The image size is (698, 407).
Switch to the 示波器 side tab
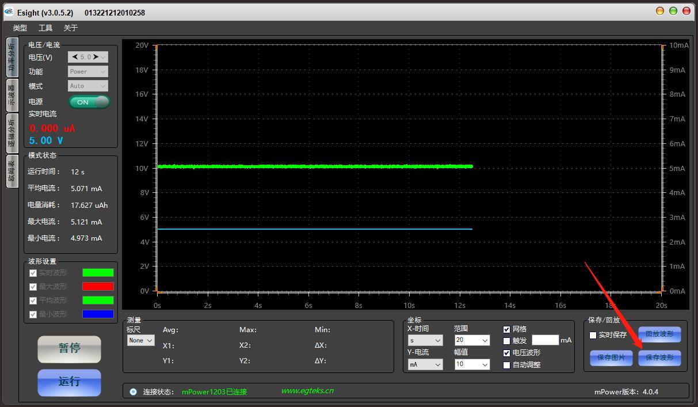pyautogui.click(x=12, y=94)
